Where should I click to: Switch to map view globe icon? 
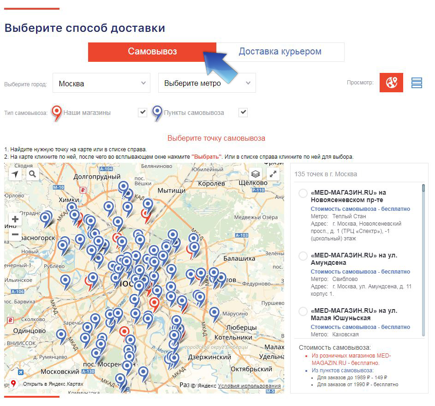(391, 83)
